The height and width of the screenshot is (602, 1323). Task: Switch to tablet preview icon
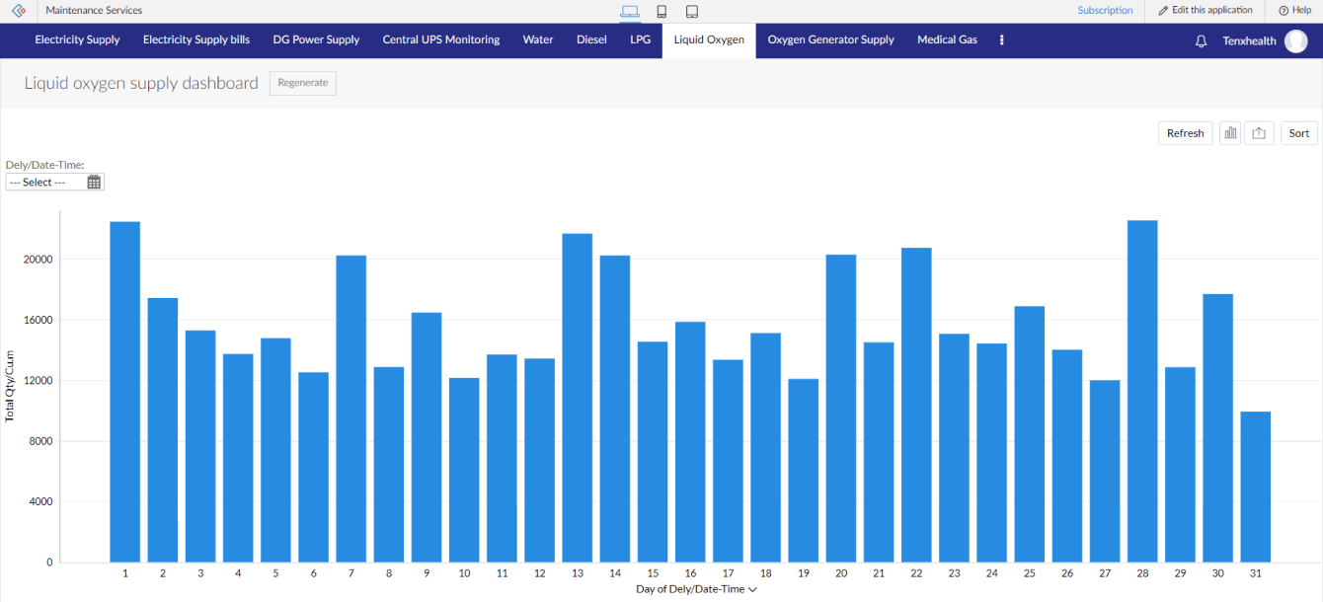pos(692,11)
